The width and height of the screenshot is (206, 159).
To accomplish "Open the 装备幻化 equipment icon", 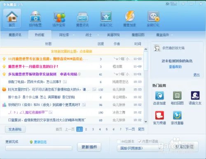I will point(106,18).
